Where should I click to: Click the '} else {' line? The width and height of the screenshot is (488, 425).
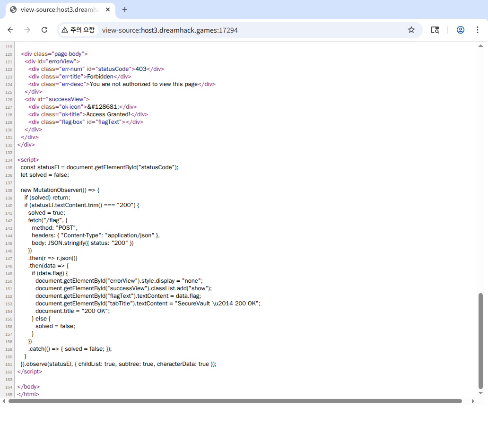pyautogui.click(x=41, y=319)
